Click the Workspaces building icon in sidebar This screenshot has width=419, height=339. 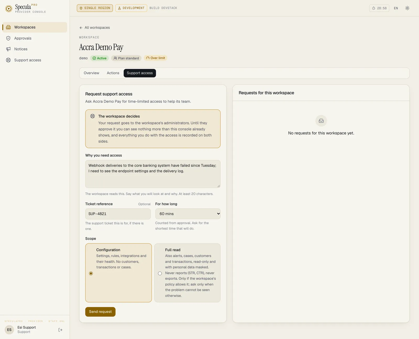8,27
